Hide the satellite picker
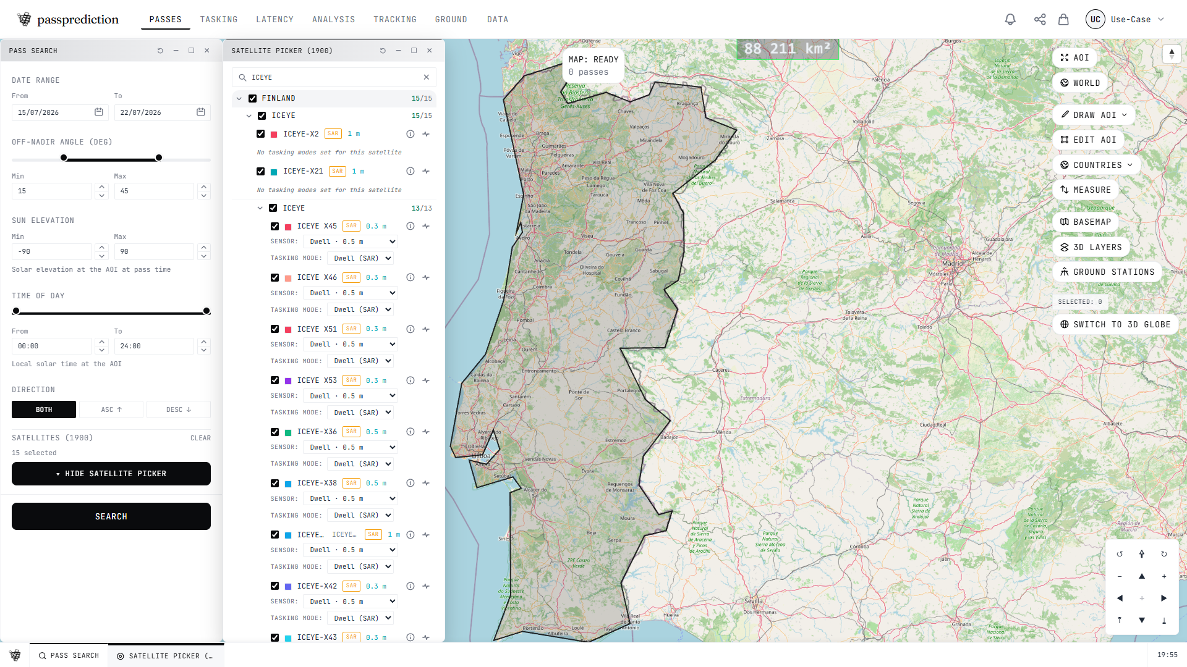Image resolution: width=1187 pixels, height=667 pixels. pyautogui.click(x=111, y=474)
